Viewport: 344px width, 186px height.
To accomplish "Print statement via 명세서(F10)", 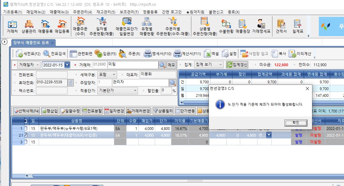I will (x=157, y=54).
